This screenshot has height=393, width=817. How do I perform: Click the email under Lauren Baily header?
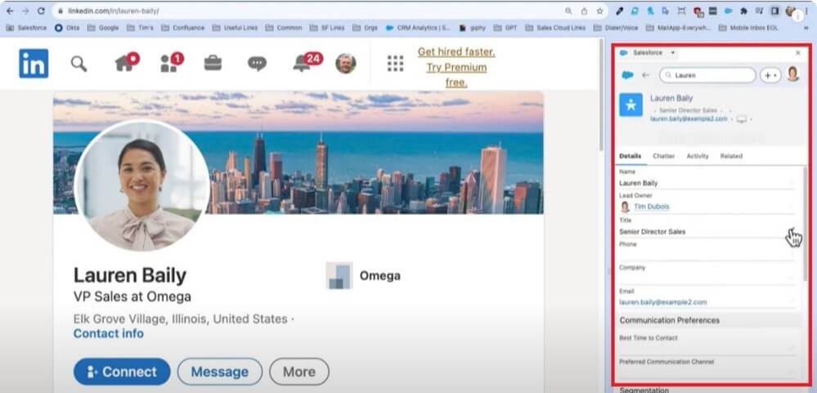coord(689,119)
